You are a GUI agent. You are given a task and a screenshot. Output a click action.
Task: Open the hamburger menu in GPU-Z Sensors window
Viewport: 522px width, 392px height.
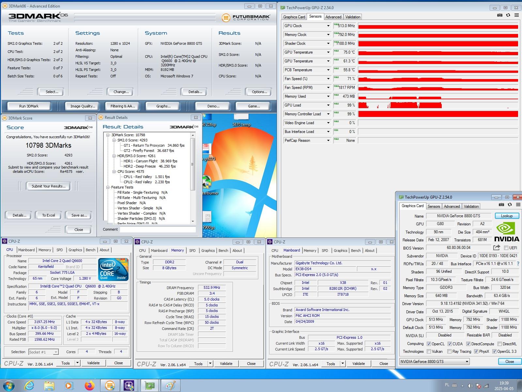tap(516, 15)
